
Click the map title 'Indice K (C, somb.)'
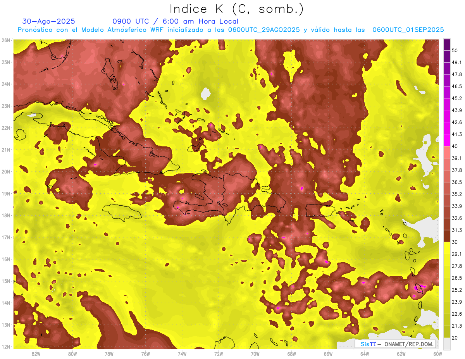click(236, 9)
